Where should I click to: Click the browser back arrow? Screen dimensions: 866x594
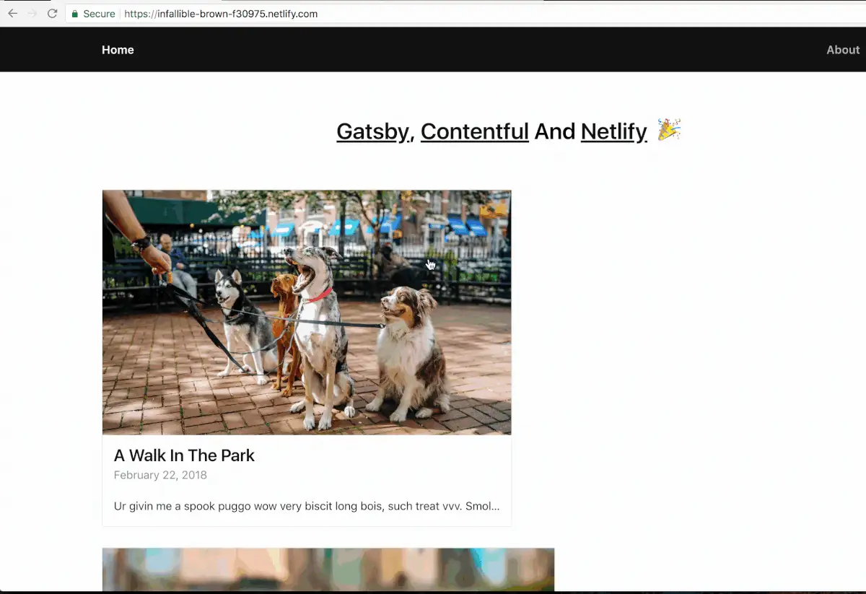[12, 14]
